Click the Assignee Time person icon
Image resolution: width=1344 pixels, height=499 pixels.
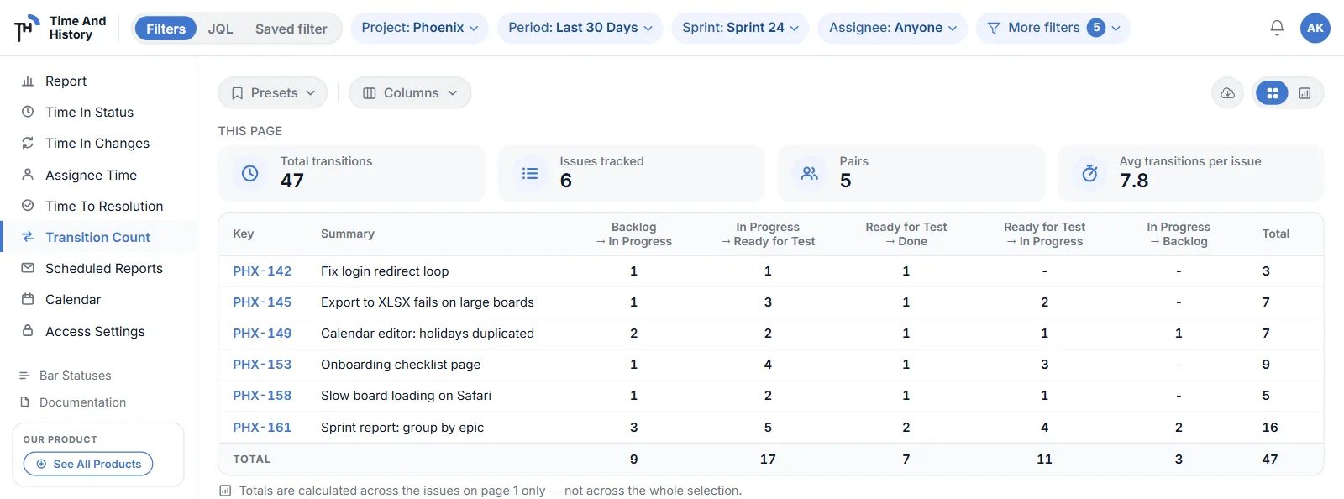pyautogui.click(x=28, y=175)
